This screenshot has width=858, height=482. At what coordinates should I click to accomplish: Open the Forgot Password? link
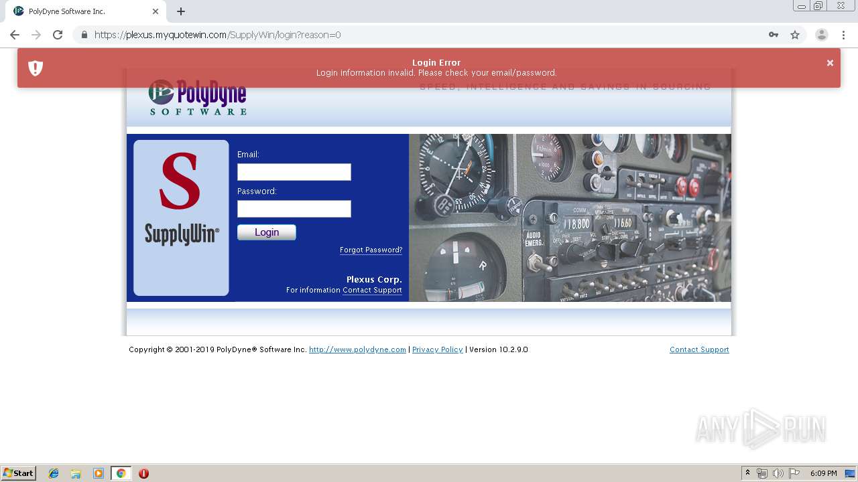(x=371, y=250)
